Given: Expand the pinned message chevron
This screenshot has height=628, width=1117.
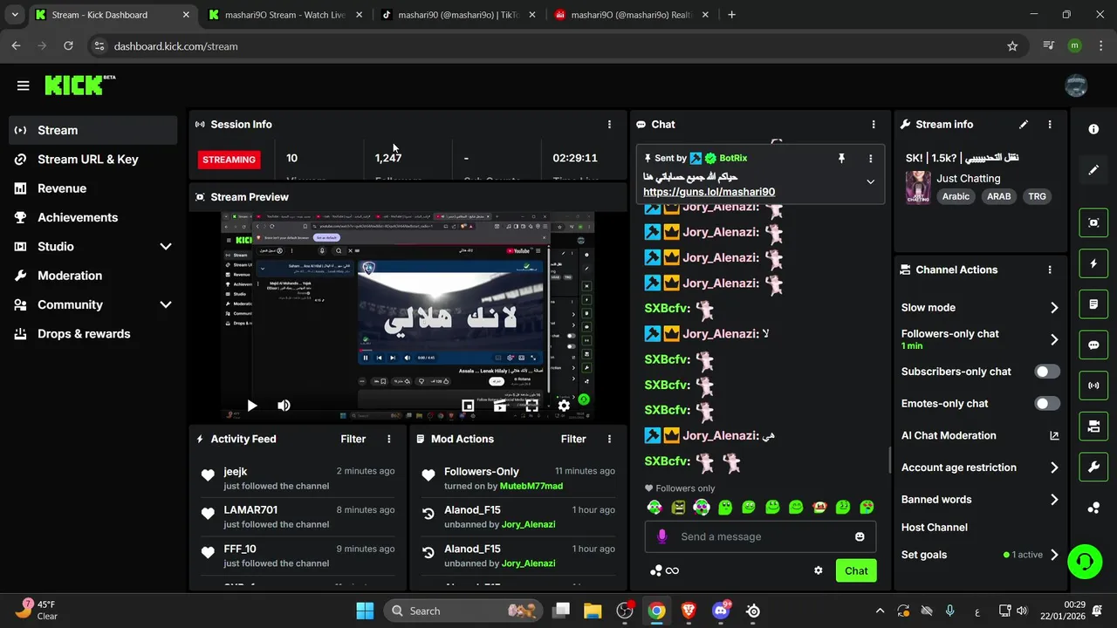Looking at the screenshot, I should [870, 181].
